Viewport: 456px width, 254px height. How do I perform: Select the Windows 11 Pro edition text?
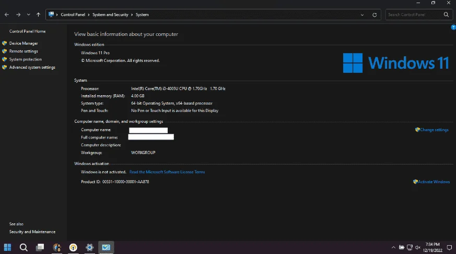pos(95,53)
